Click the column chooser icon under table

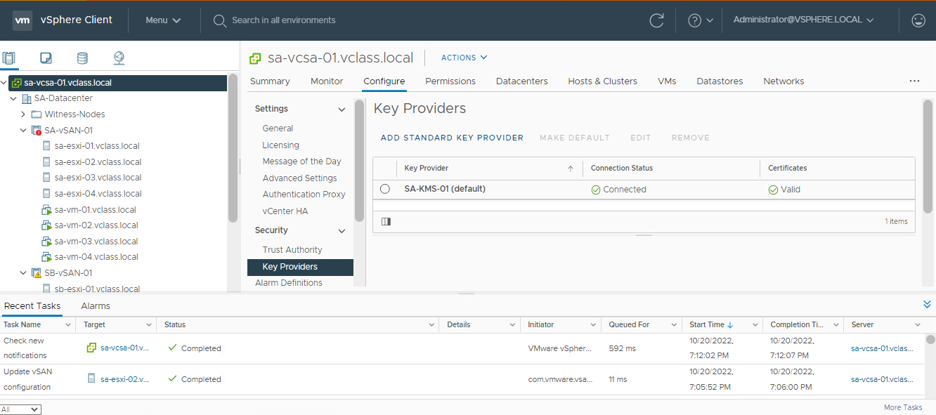(x=386, y=221)
